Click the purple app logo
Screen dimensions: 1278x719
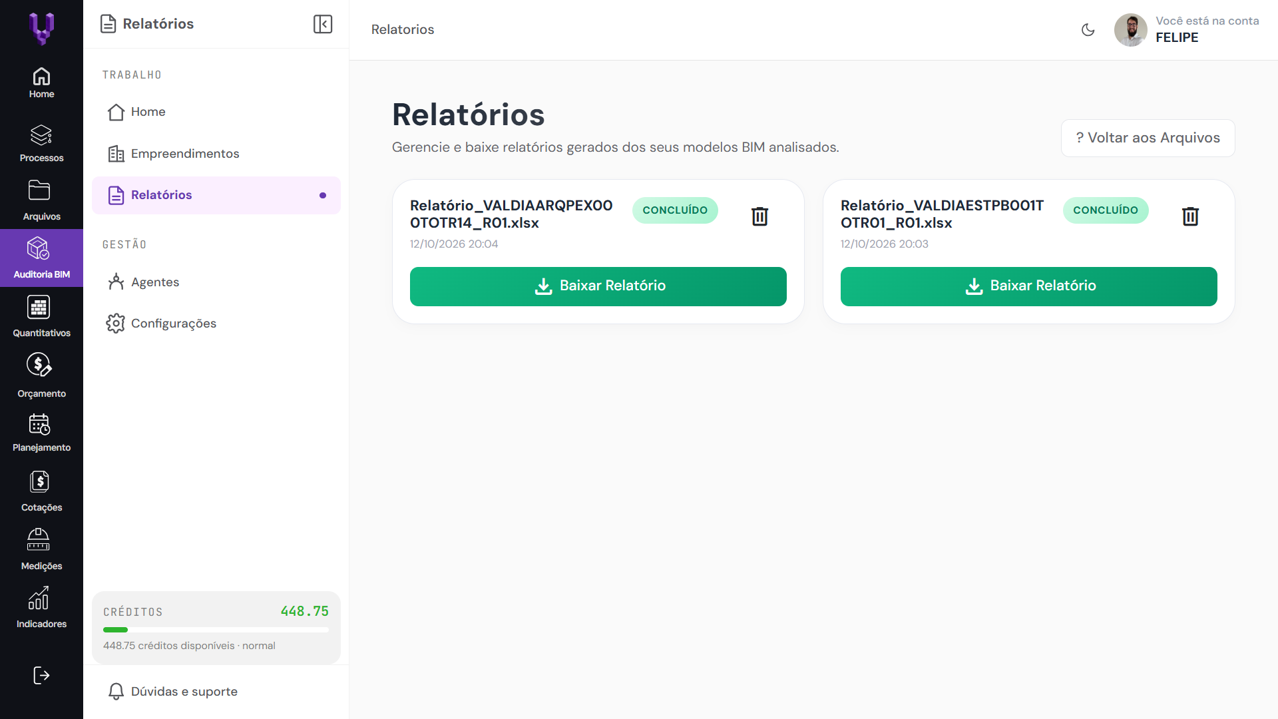tap(41, 29)
